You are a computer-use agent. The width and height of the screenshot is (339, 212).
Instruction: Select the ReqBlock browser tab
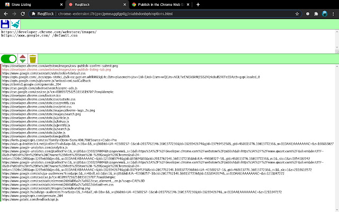click(x=96, y=5)
